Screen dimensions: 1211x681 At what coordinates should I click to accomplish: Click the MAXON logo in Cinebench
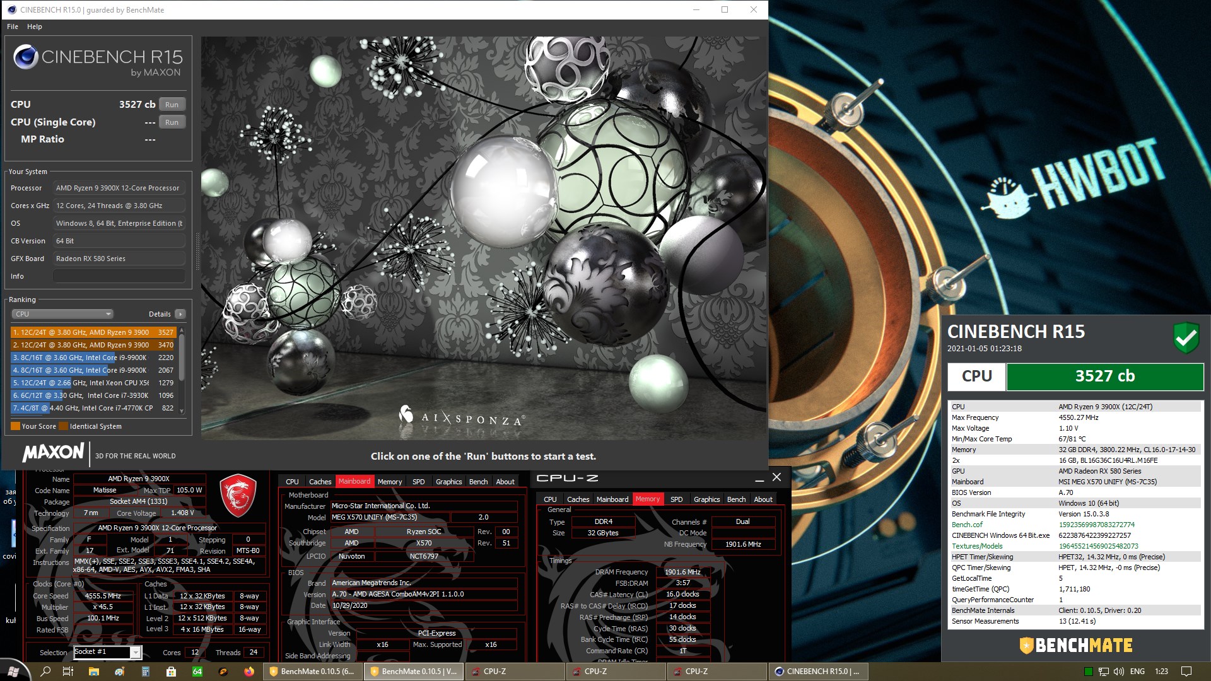point(54,453)
